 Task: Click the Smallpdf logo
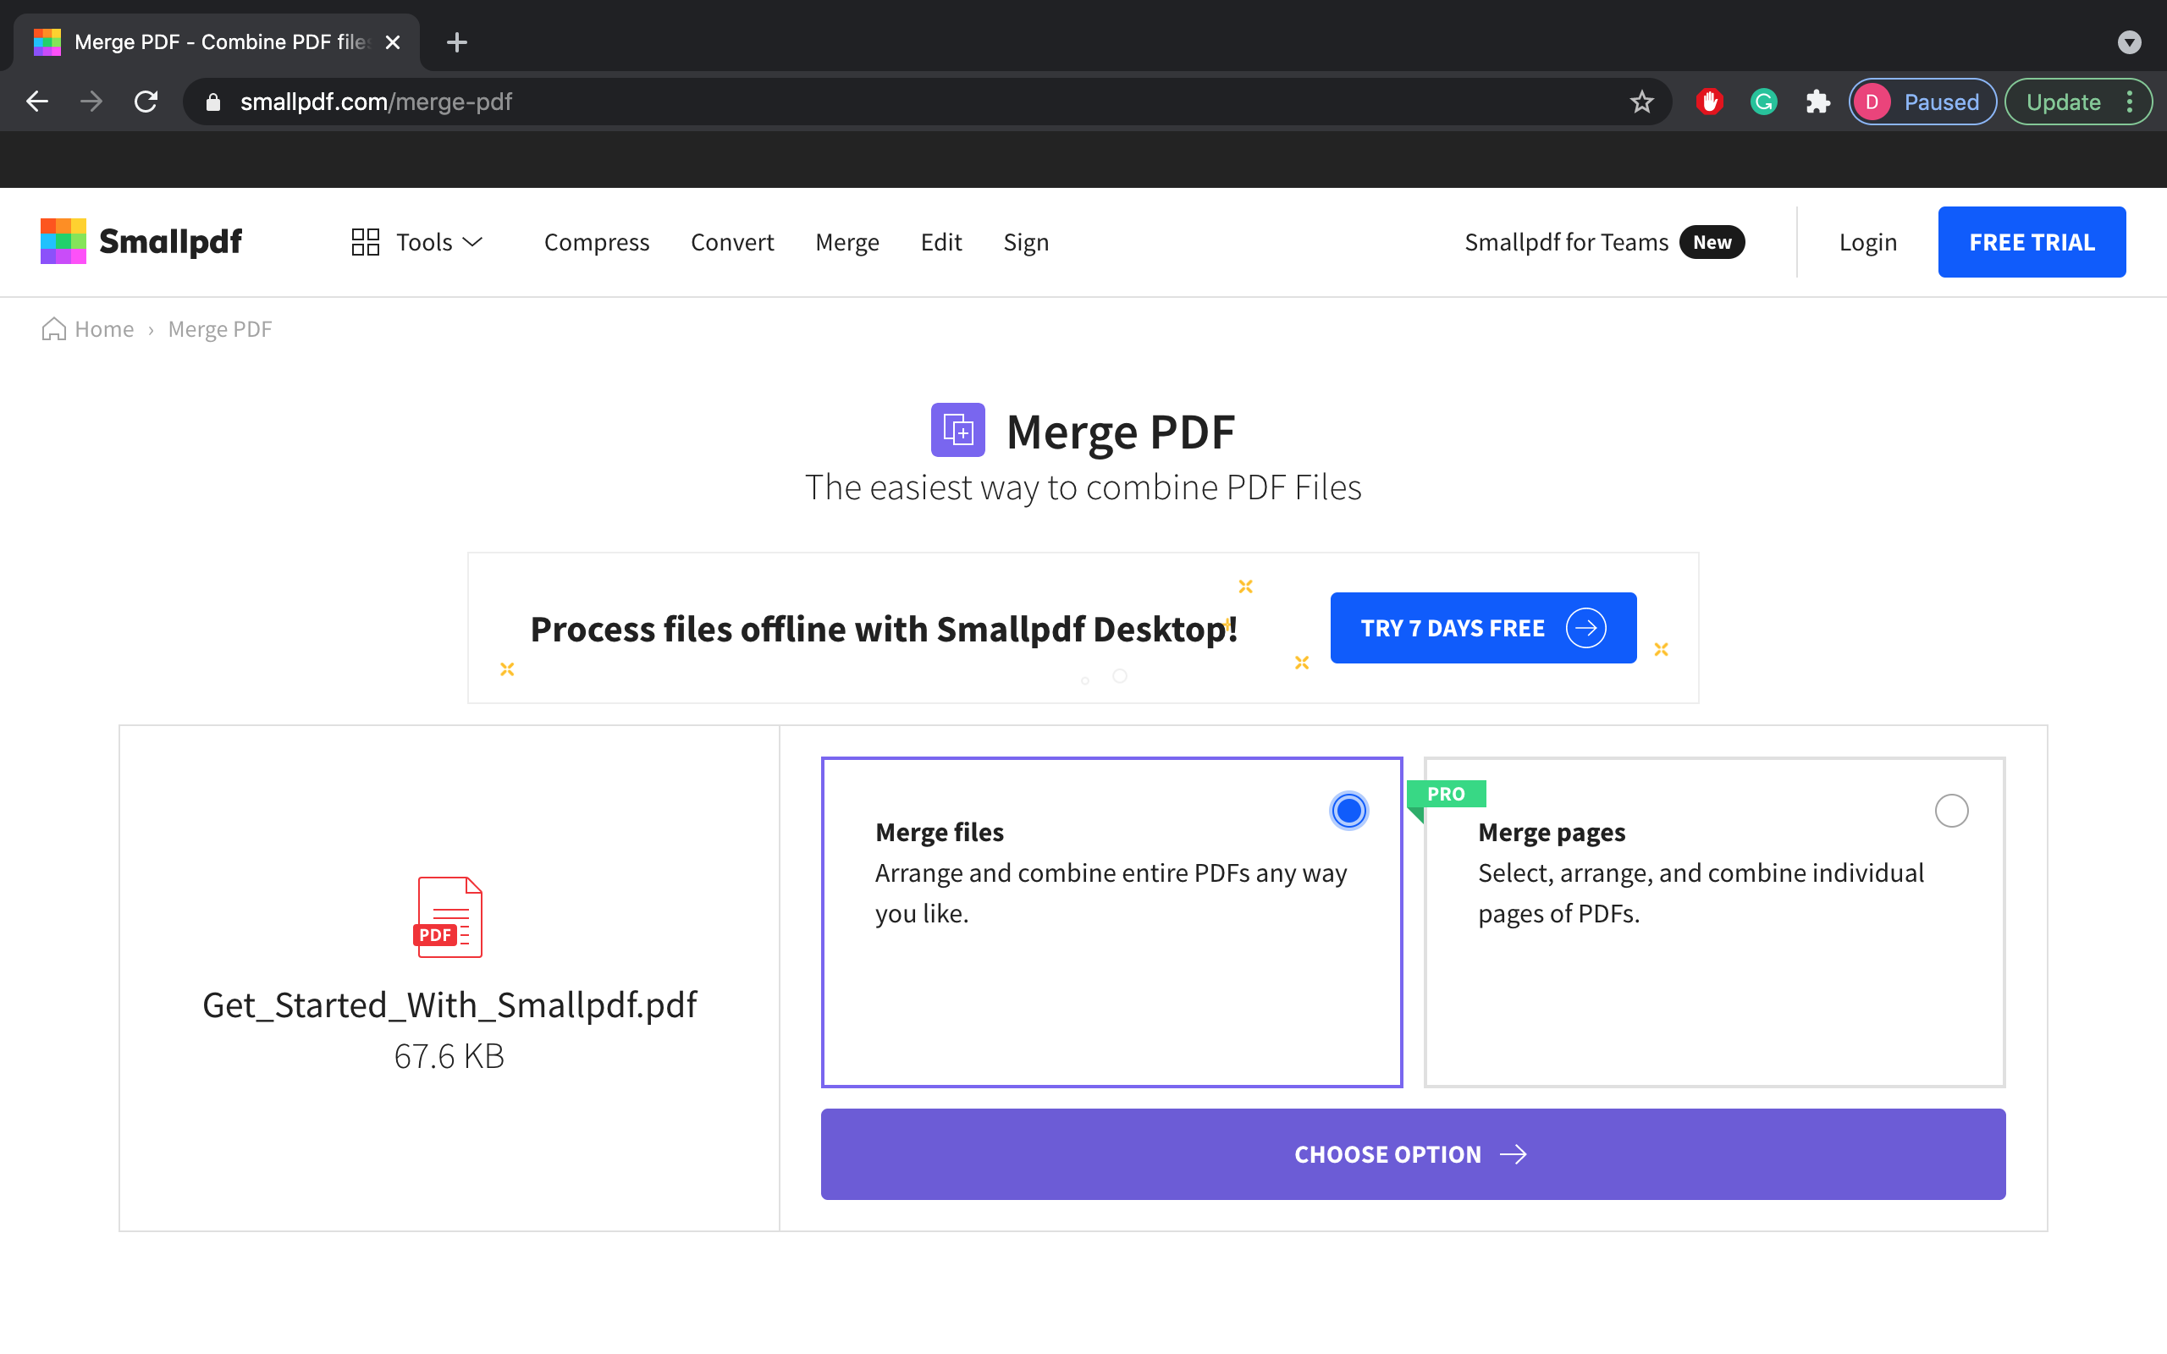pyautogui.click(x=141, y=242)
